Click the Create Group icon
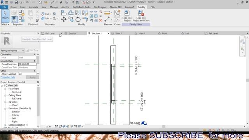 [x=117, y=13]
